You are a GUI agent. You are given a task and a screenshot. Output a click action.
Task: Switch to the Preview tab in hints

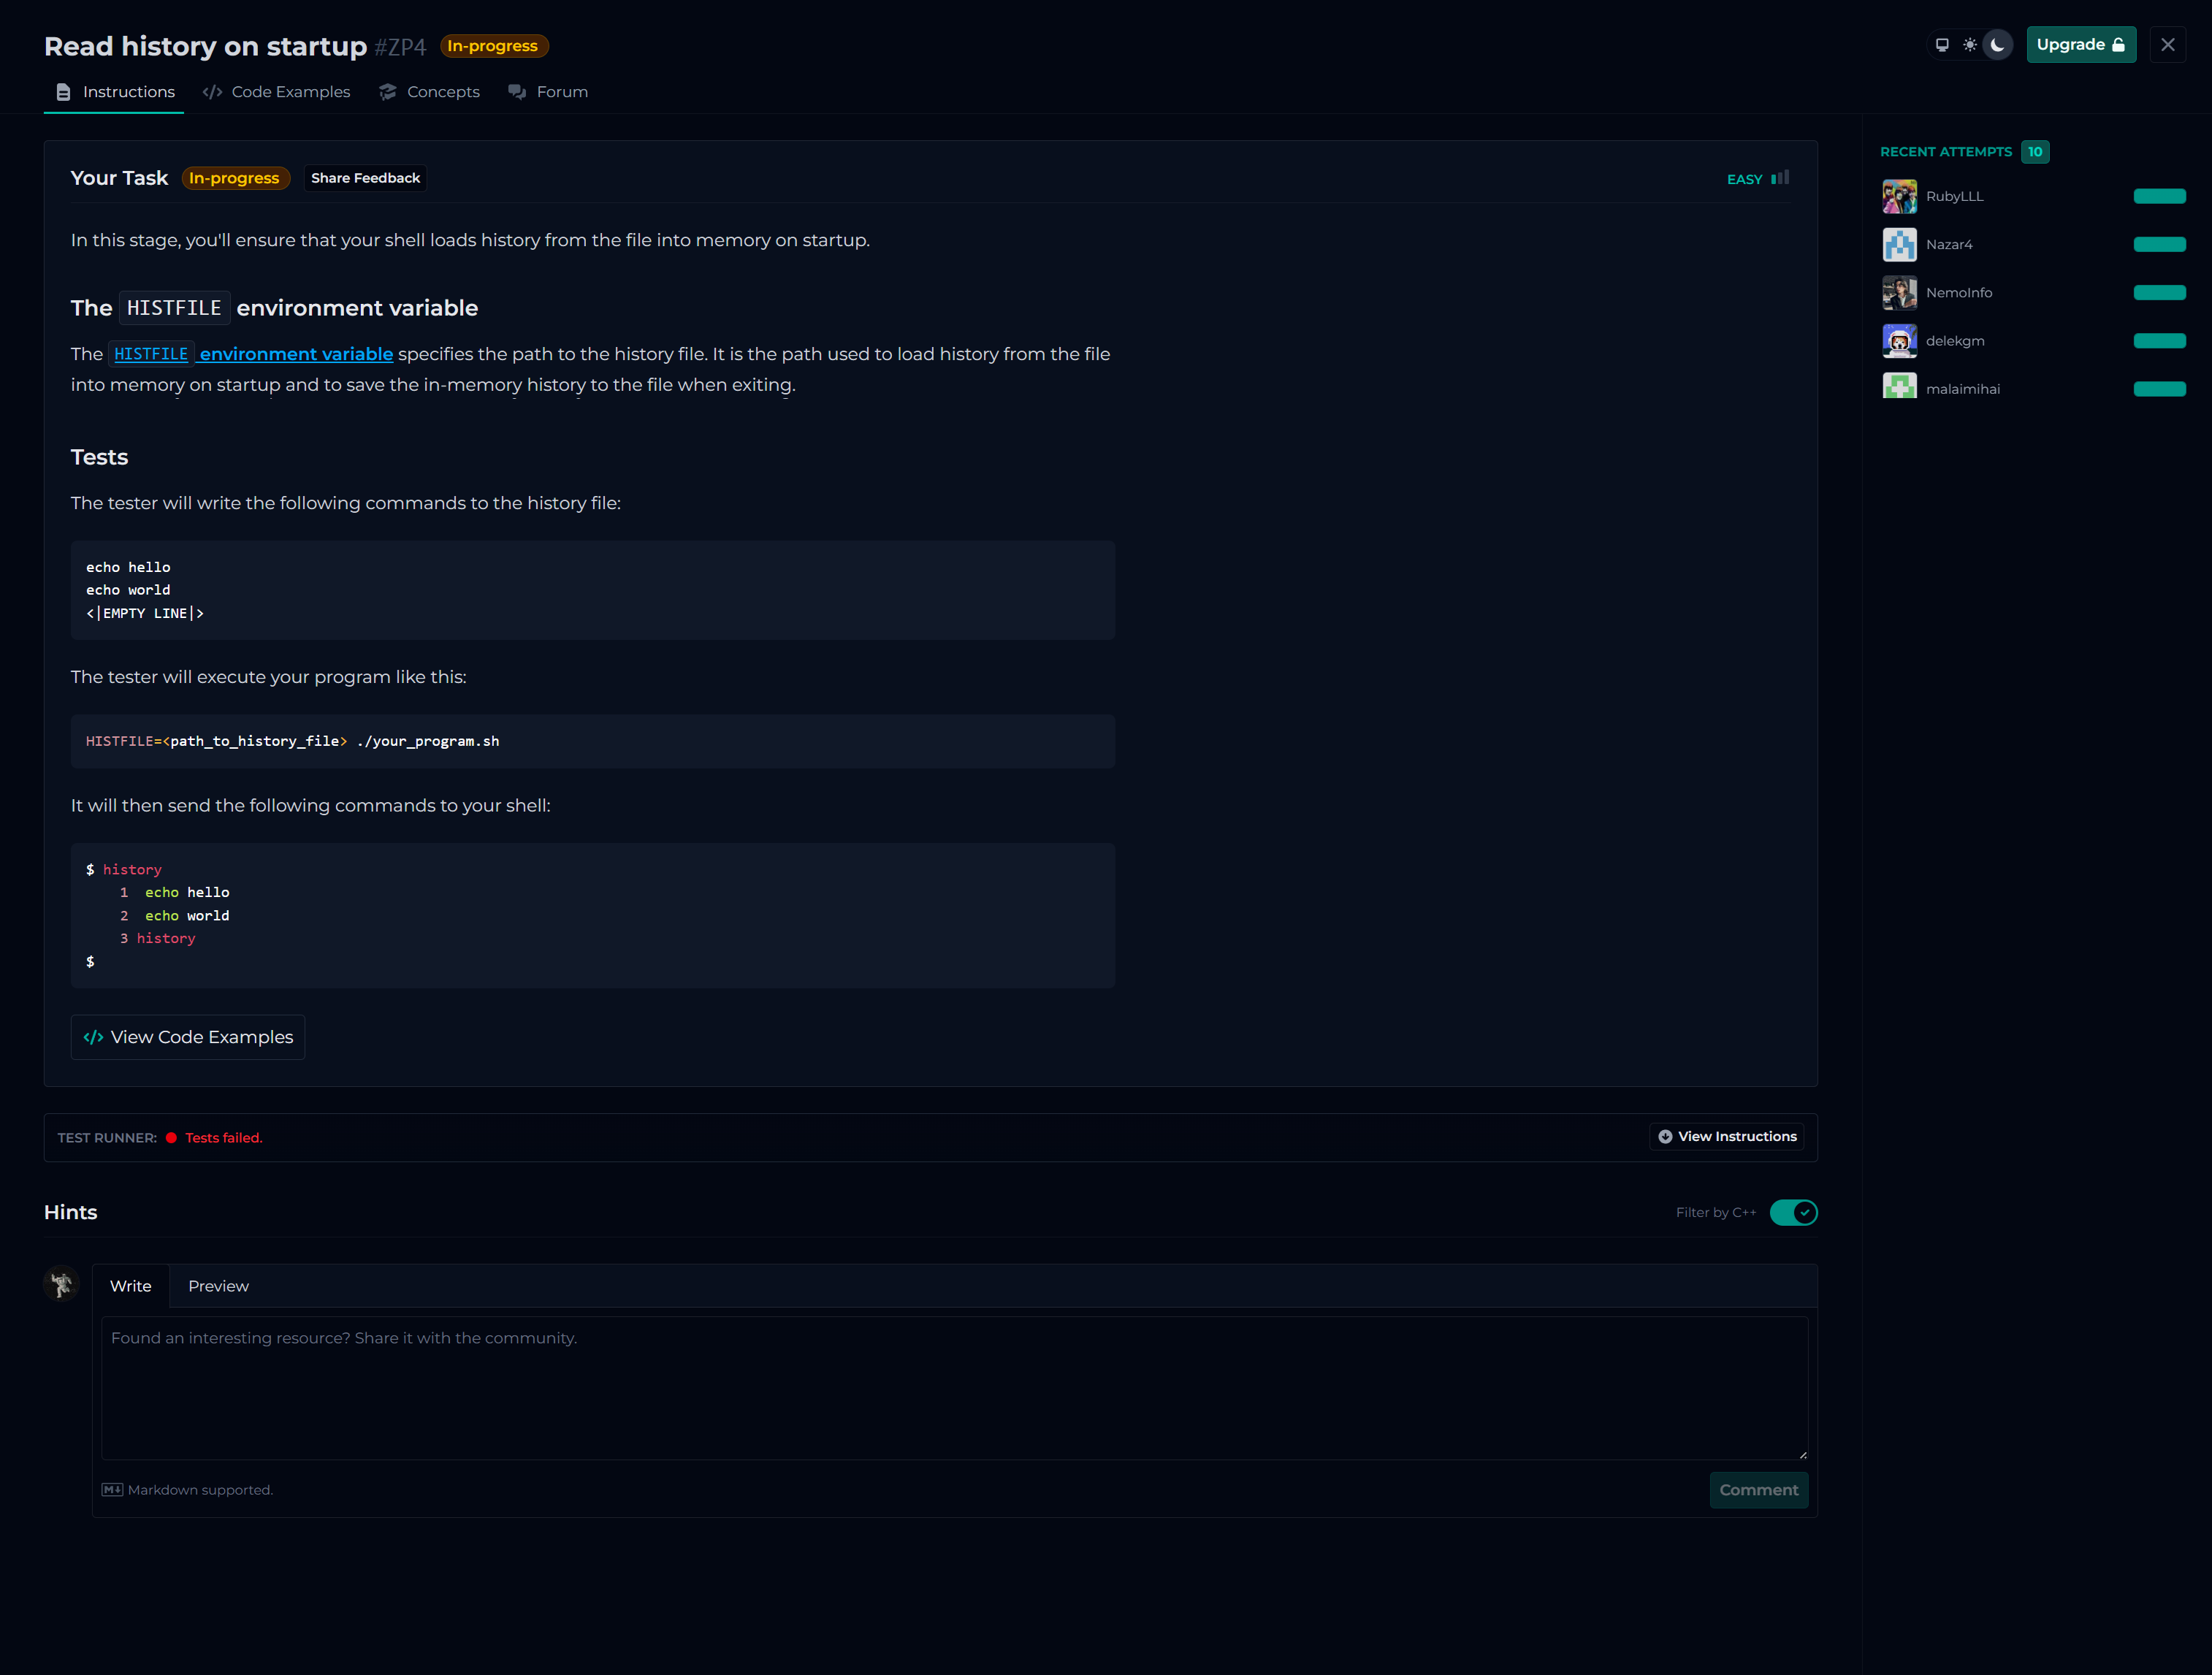(x=218, y=1286)
